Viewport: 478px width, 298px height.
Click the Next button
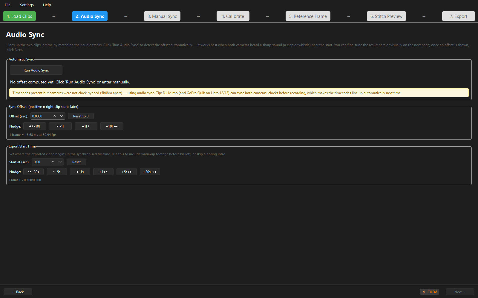[x=460, y=292]
